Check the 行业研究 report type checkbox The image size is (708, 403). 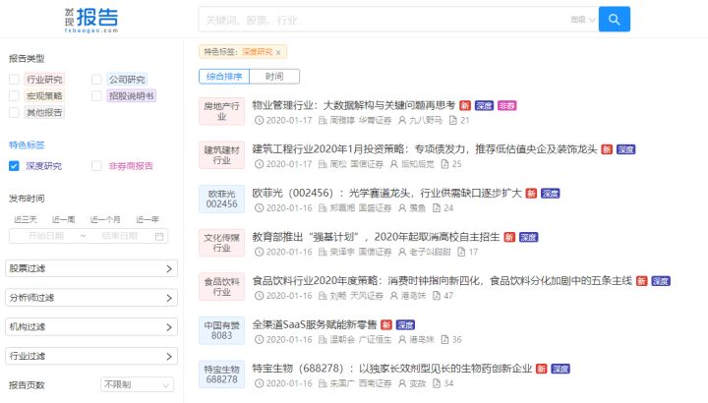tap(14, 80)
